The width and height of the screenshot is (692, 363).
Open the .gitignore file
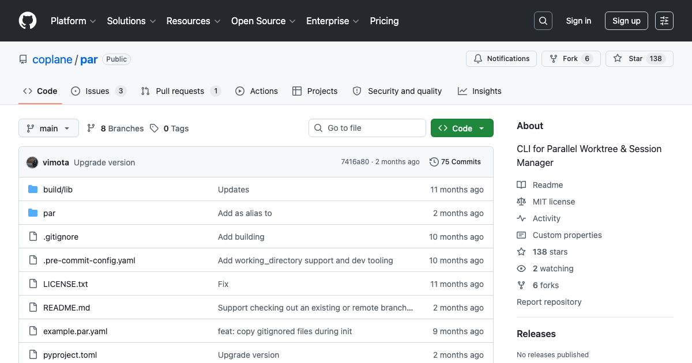tap(61, 237)
